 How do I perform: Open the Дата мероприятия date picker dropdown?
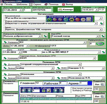(20, 10)
